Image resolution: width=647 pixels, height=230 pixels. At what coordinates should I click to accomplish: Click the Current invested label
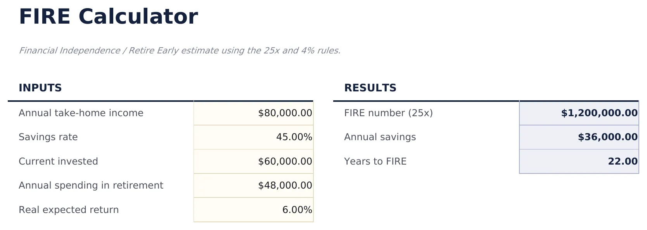point(58,161)
